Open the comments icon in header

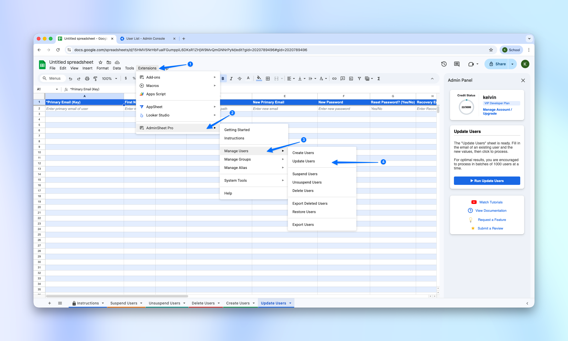click(x=457, y=64)
